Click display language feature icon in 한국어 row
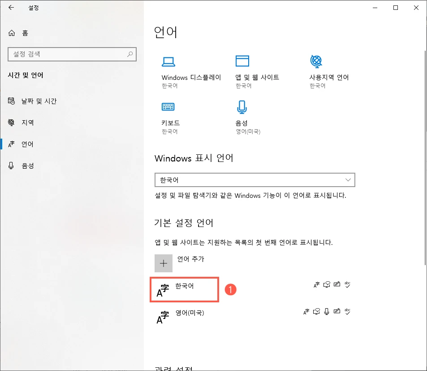The image size is (427, 371). pyautogui.click(x=316, y=284)
